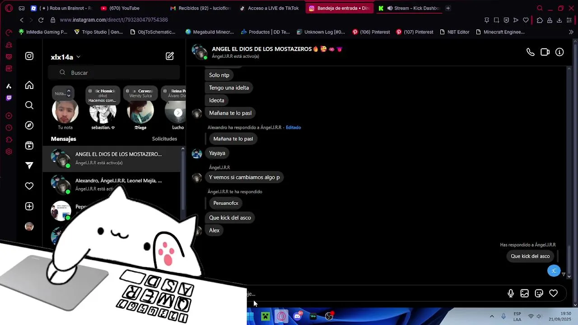Open Minecraft icon on taskbar
578x325 pixels.
(x=266, y=316)
